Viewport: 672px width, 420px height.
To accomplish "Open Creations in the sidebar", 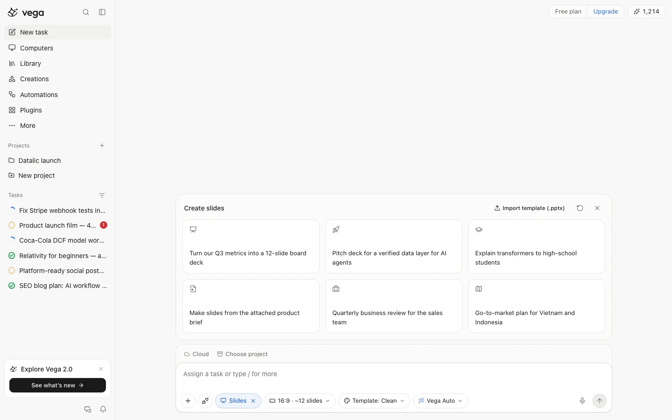I will 58,79.
